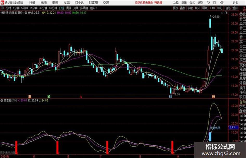
Task: Open the 市场 menu
Action: click(44, 3)
